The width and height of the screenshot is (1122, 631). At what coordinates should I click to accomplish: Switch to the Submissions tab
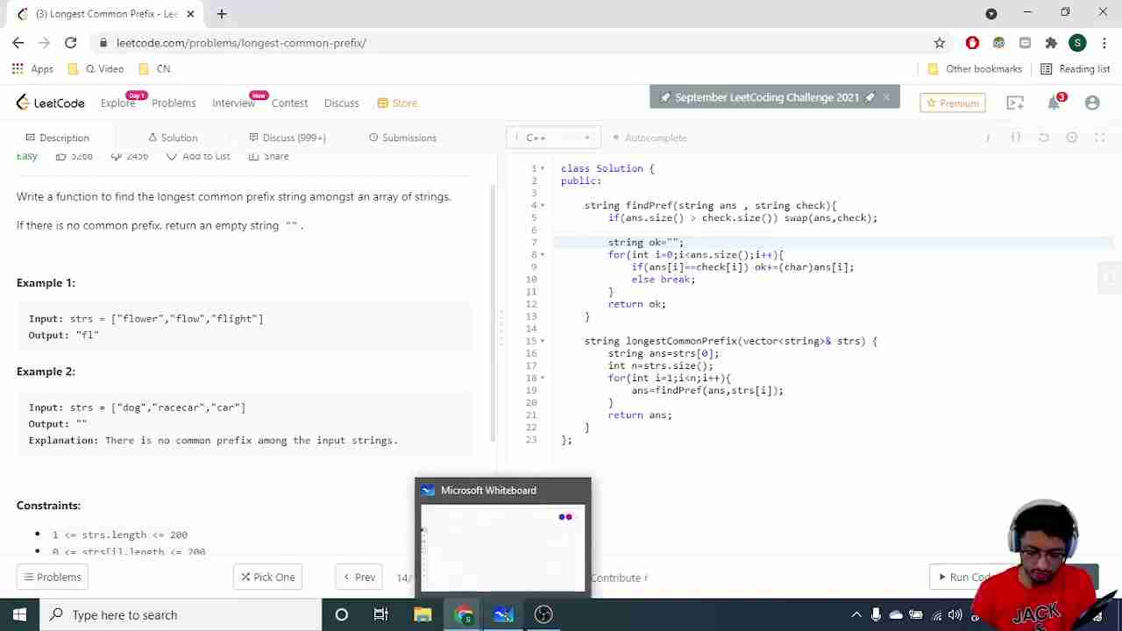coord(402,138)
